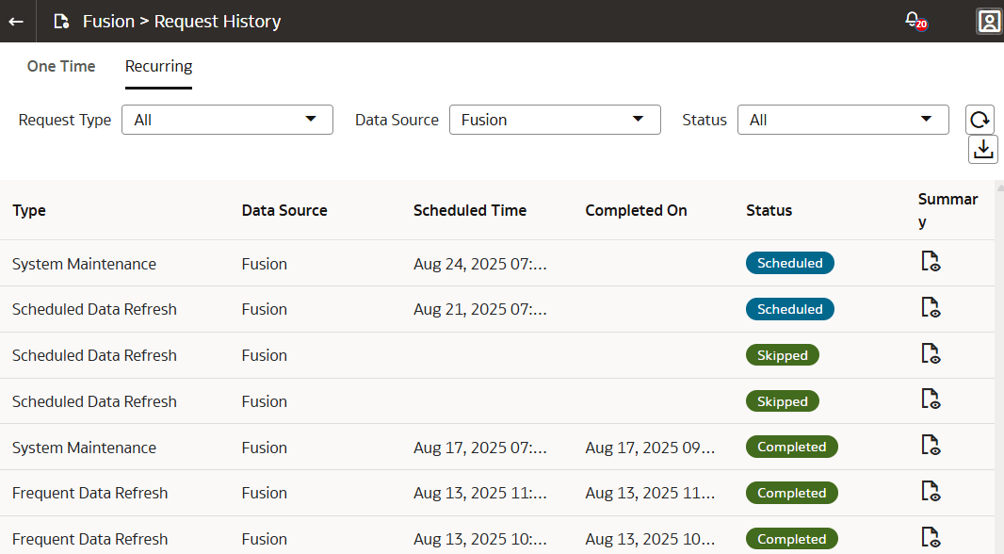This screenshot has width=1004, height=554.
Task: Switch to the One Time tab
Action: (60, 66)
